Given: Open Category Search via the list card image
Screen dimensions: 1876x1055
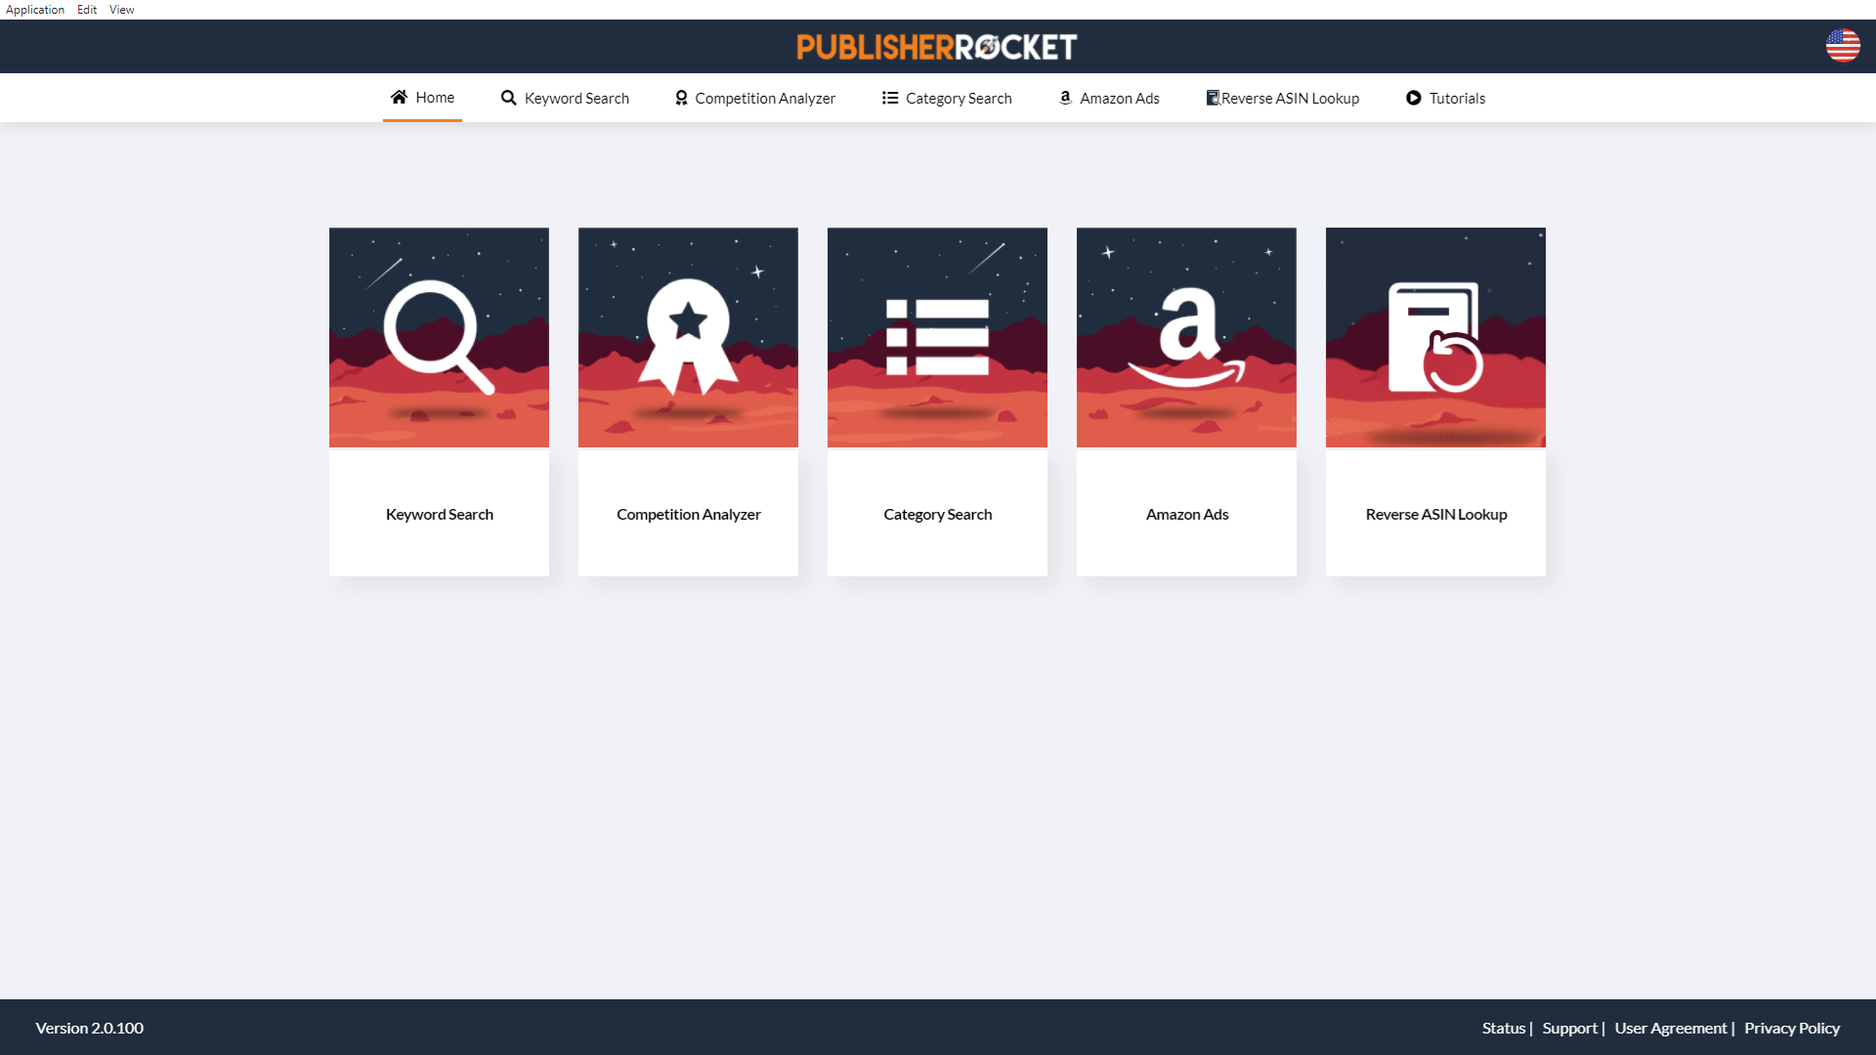Looking at the screenshot, I should click(x=937, y=337).
